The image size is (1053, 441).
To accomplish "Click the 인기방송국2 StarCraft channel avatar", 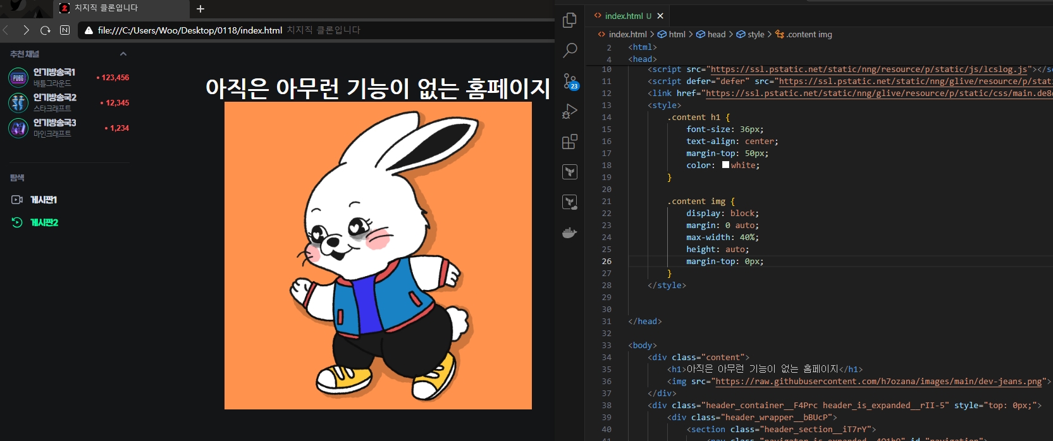I will [18, 103].
